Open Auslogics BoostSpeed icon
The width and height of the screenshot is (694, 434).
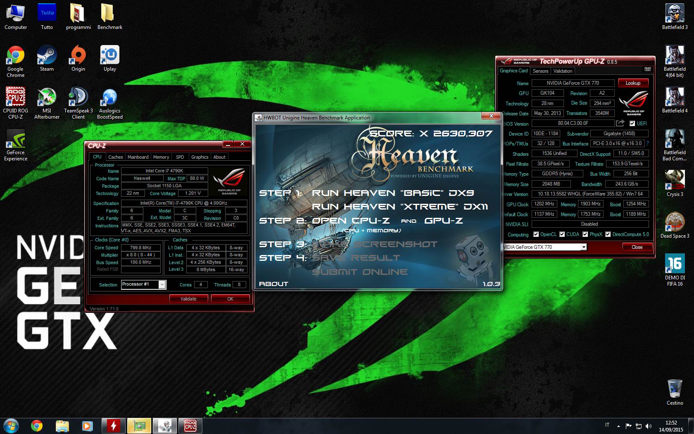tap(109, 103)
